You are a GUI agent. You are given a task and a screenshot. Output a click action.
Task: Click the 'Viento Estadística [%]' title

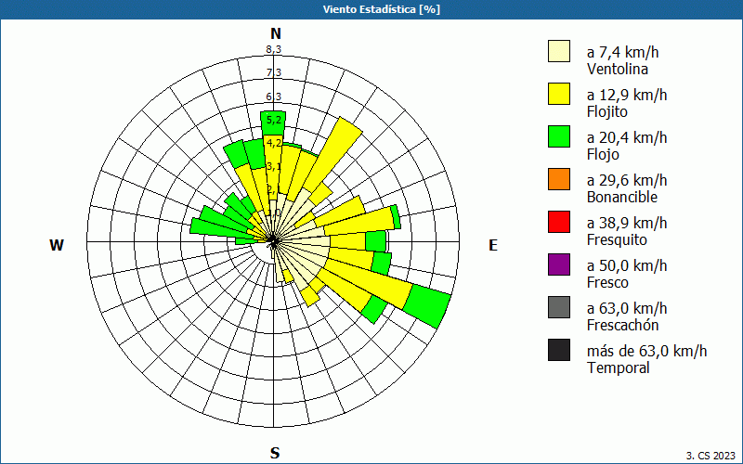(382, 9)
